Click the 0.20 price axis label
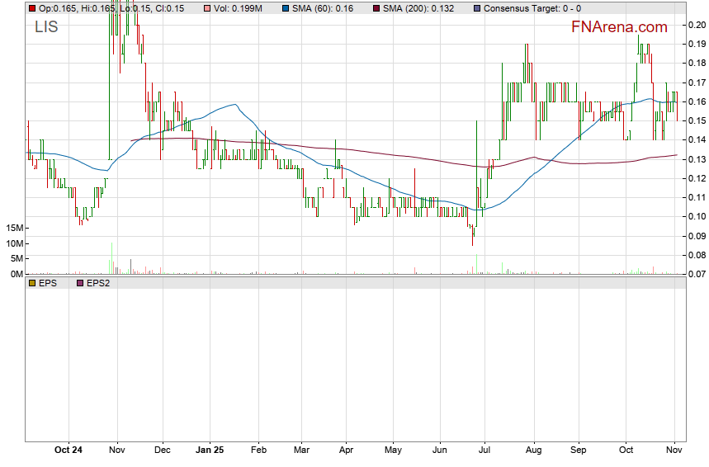 [x=697, y=25]
